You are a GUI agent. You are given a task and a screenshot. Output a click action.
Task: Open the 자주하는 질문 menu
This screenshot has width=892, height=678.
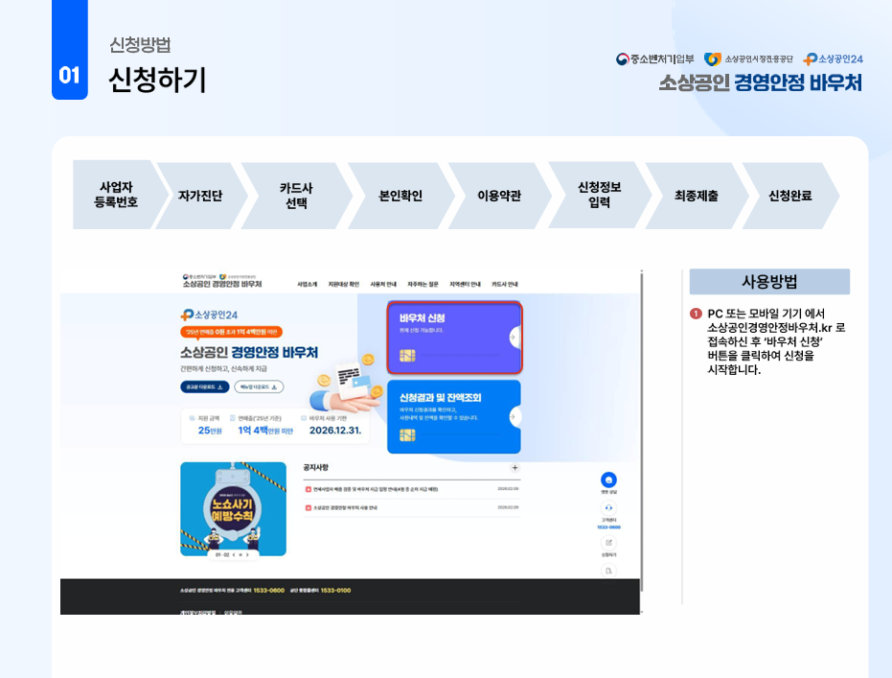423,284
